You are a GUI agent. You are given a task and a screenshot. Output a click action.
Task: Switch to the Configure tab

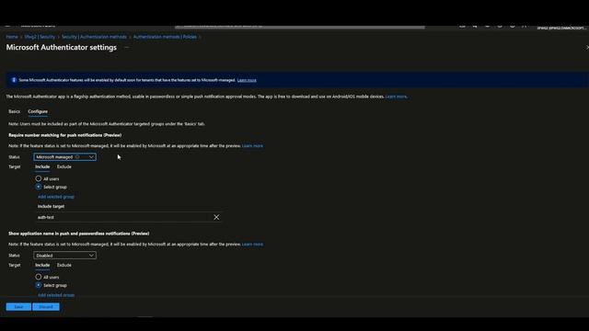click(x=38, y=111)
